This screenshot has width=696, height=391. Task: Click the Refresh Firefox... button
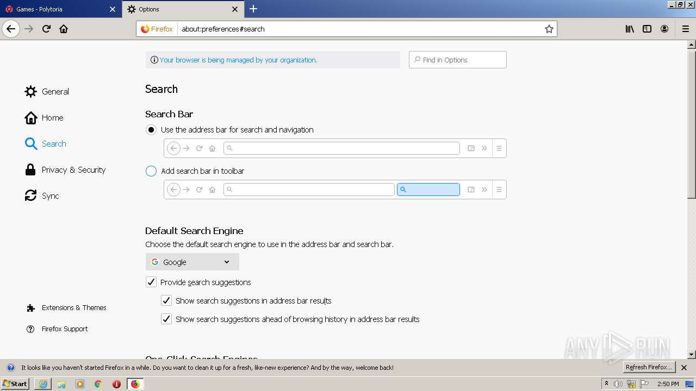(649, 367)
